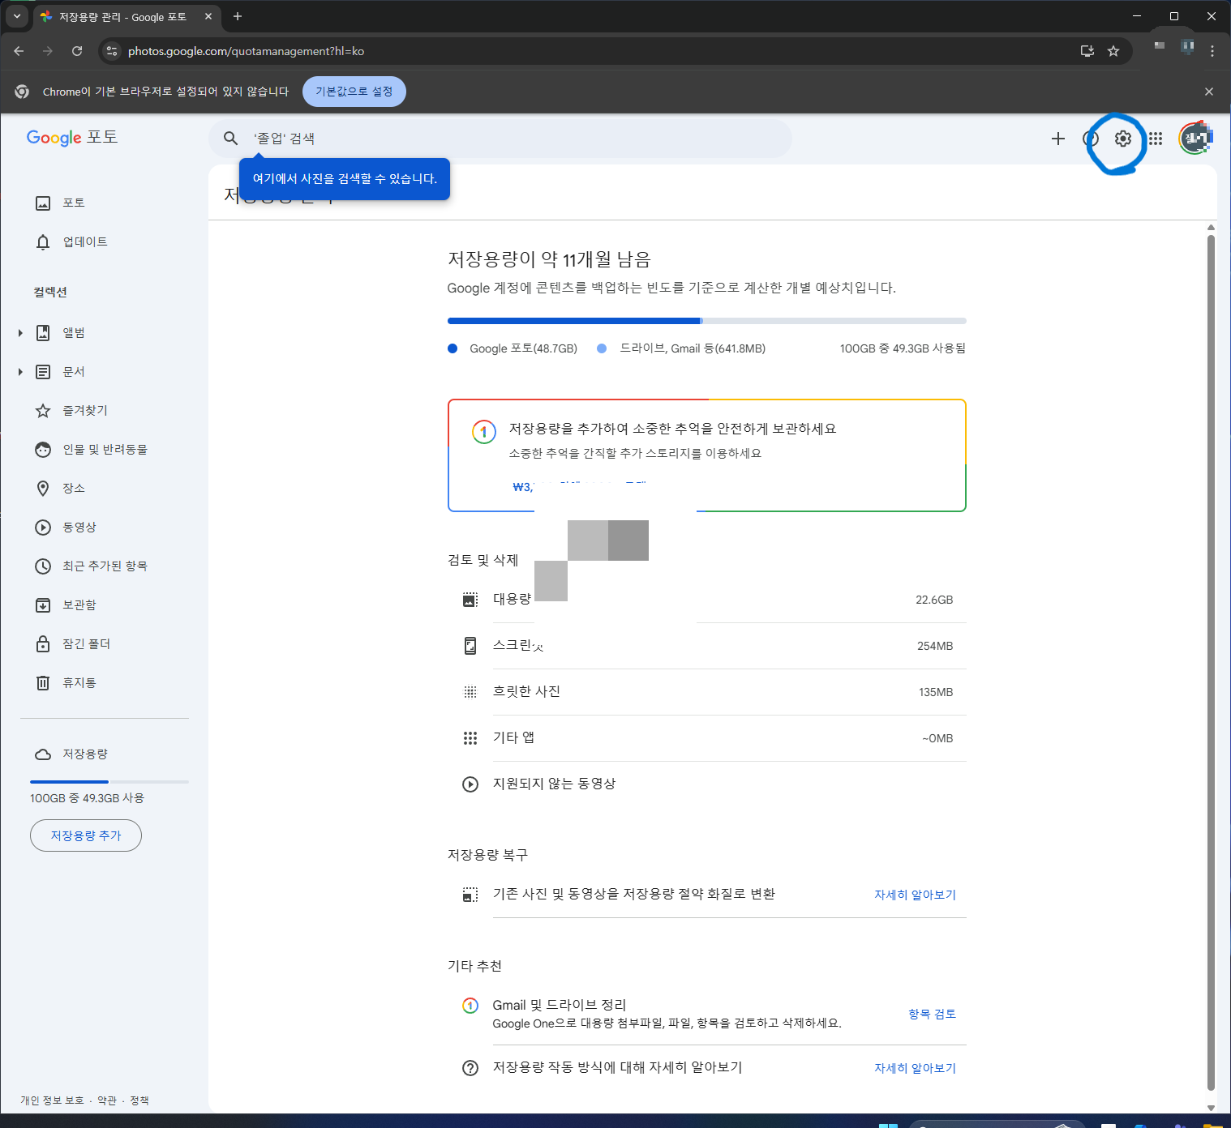Bookmark this page with the star icon

1113,51
